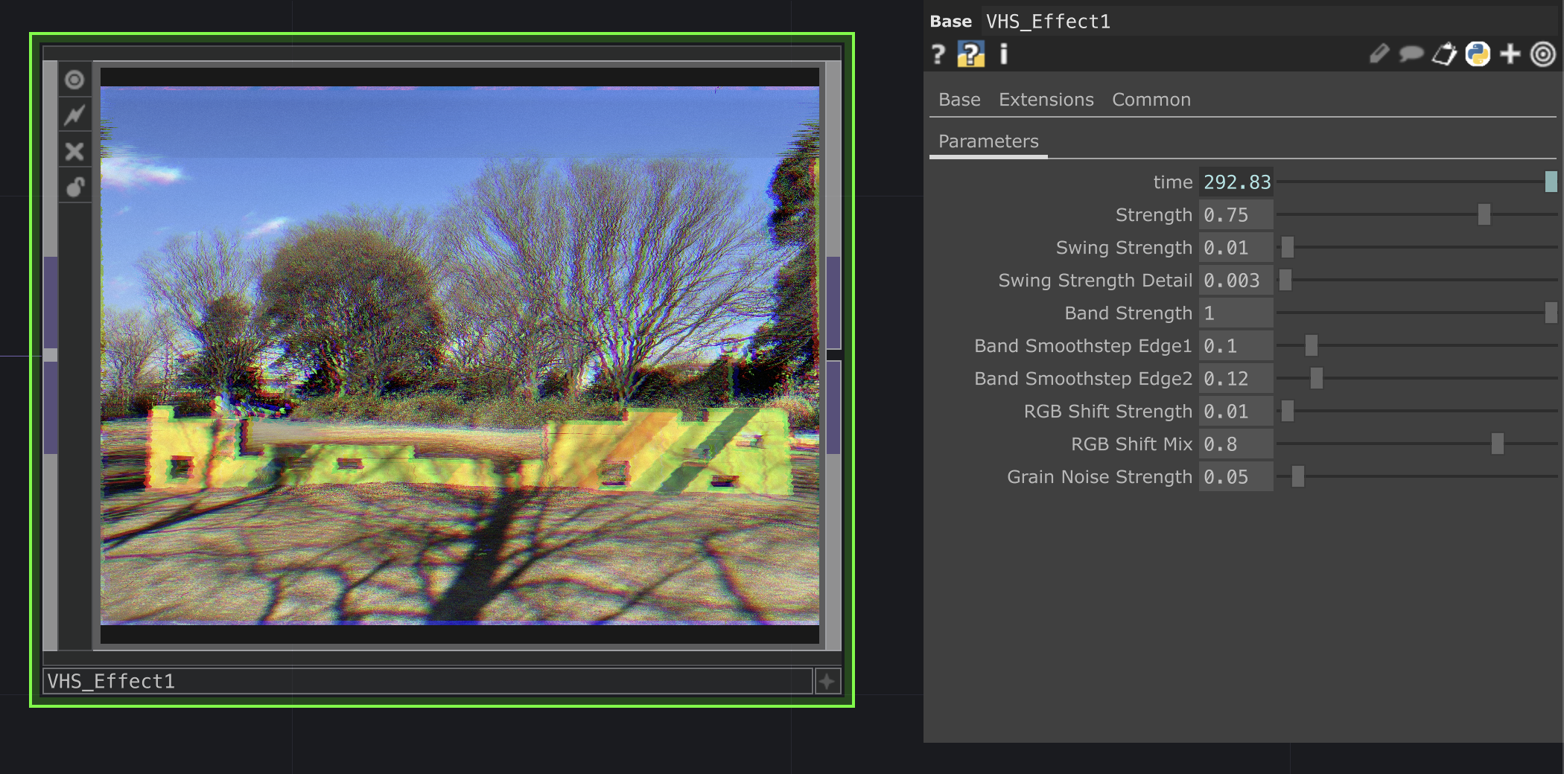Click the plus icon to add parameter

(x=1510, y=54)
